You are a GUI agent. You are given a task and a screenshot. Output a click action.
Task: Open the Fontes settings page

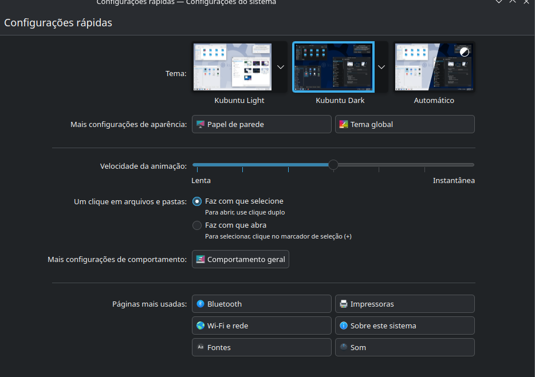[x=261, y=347]
